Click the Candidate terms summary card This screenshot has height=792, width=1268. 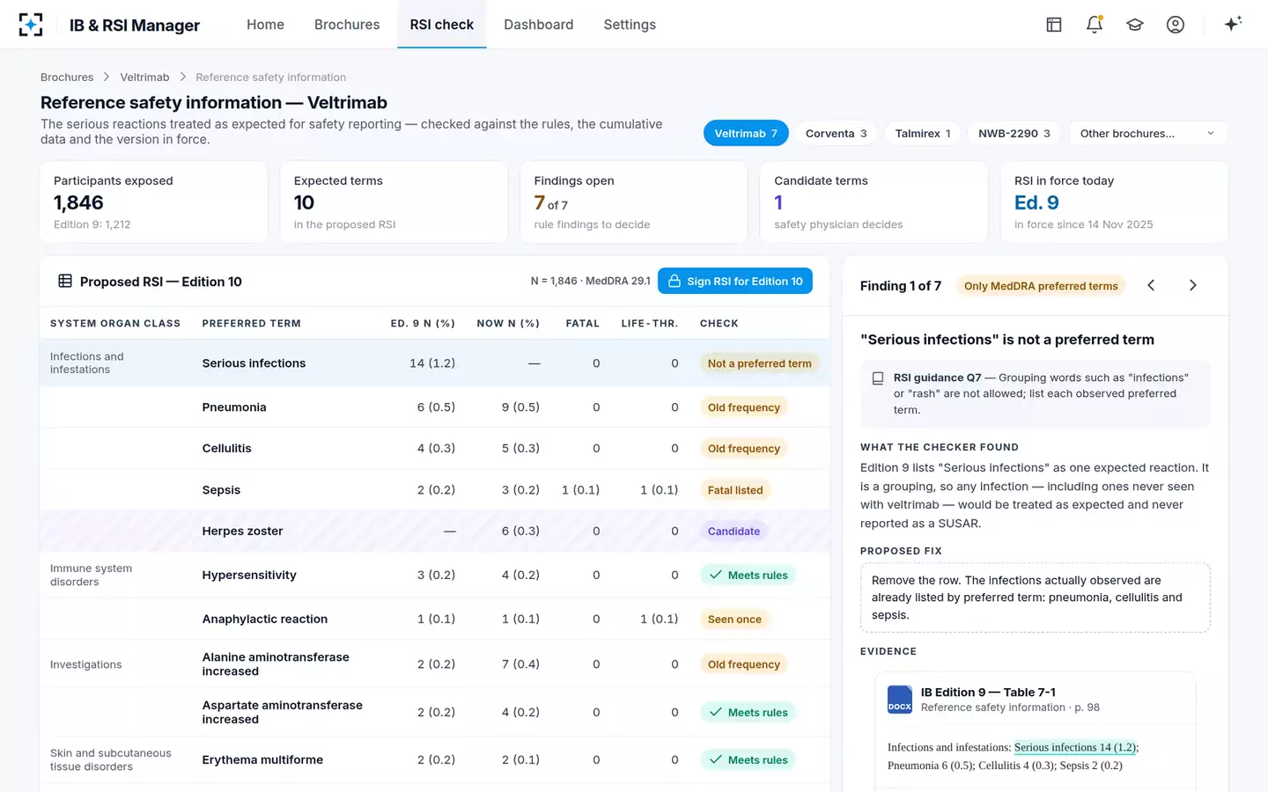click(874, 202)
